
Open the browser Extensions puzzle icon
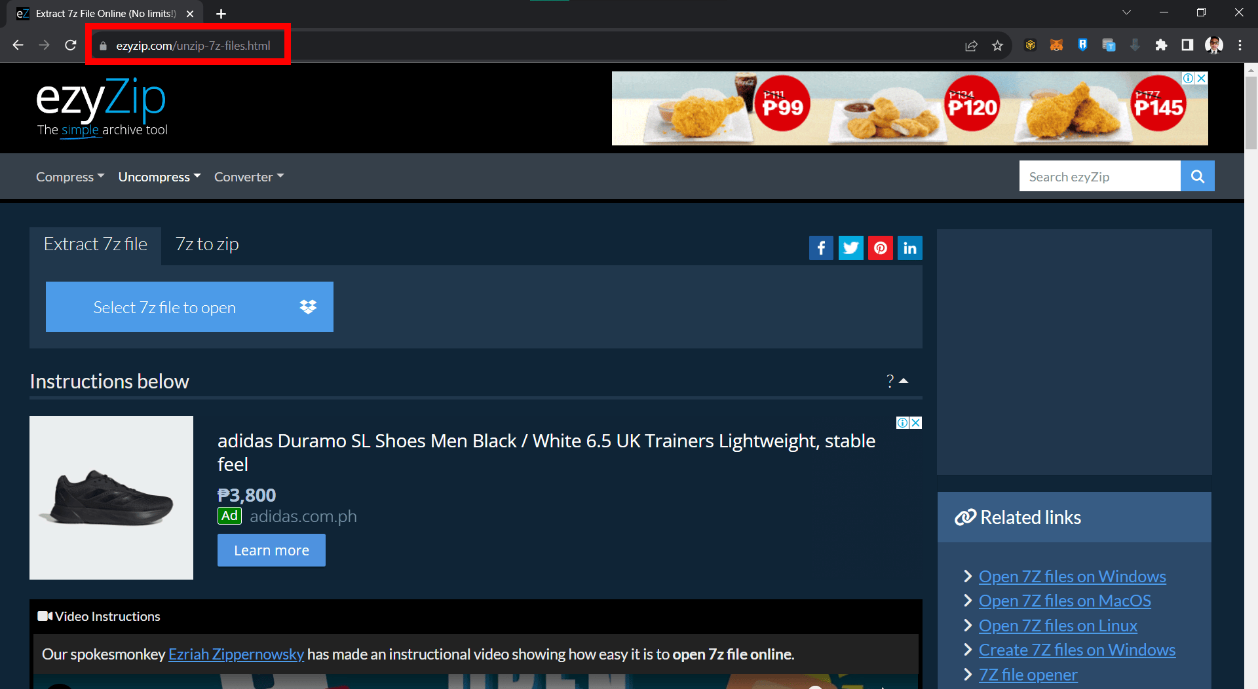[x=1161, y=45]
